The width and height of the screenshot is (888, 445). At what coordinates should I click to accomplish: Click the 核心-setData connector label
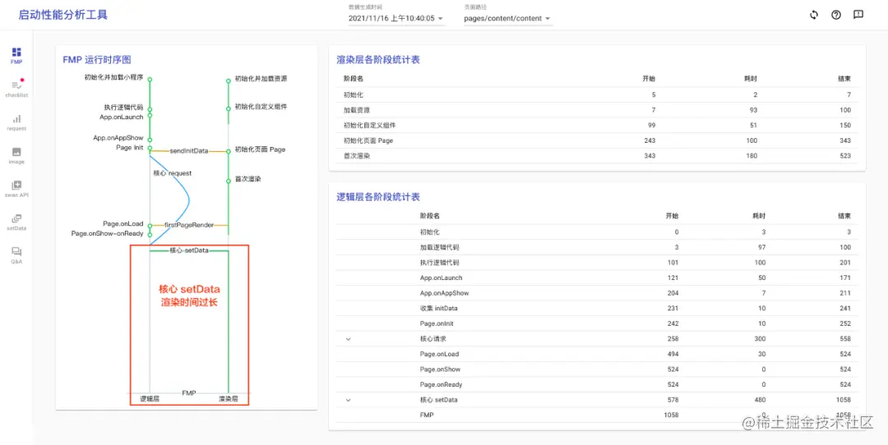tap(189, 250)
